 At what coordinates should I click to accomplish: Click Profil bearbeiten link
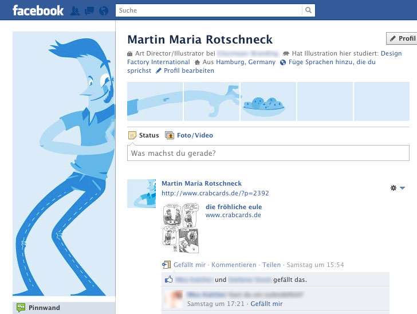tap(189, 70)
